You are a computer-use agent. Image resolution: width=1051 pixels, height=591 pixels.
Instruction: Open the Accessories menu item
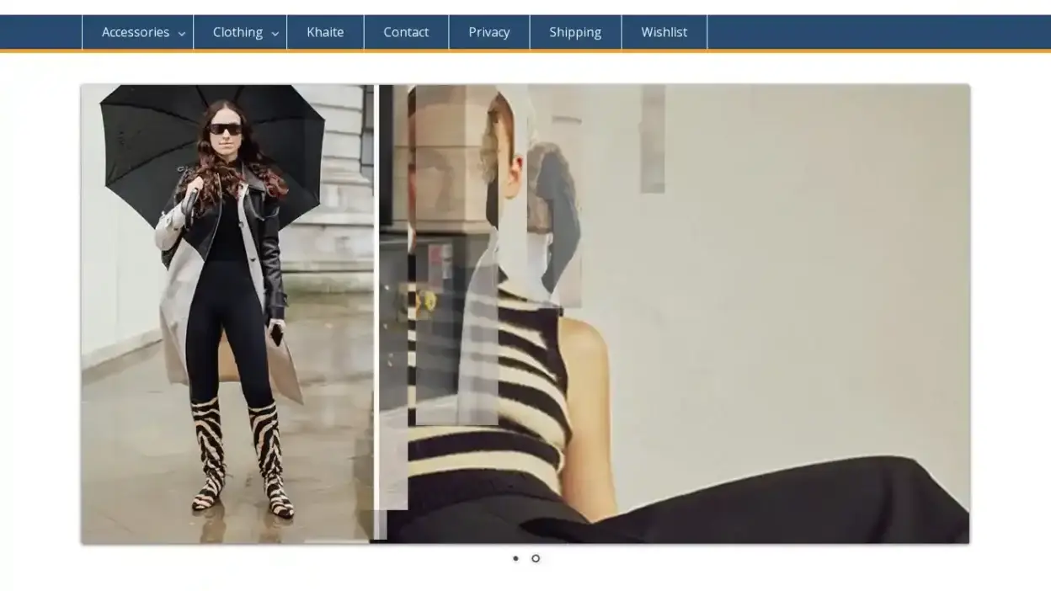[x=135, y=32]
